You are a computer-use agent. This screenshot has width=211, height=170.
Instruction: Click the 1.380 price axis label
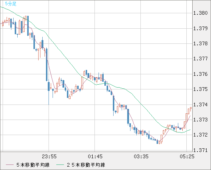[x=200, y=13]
